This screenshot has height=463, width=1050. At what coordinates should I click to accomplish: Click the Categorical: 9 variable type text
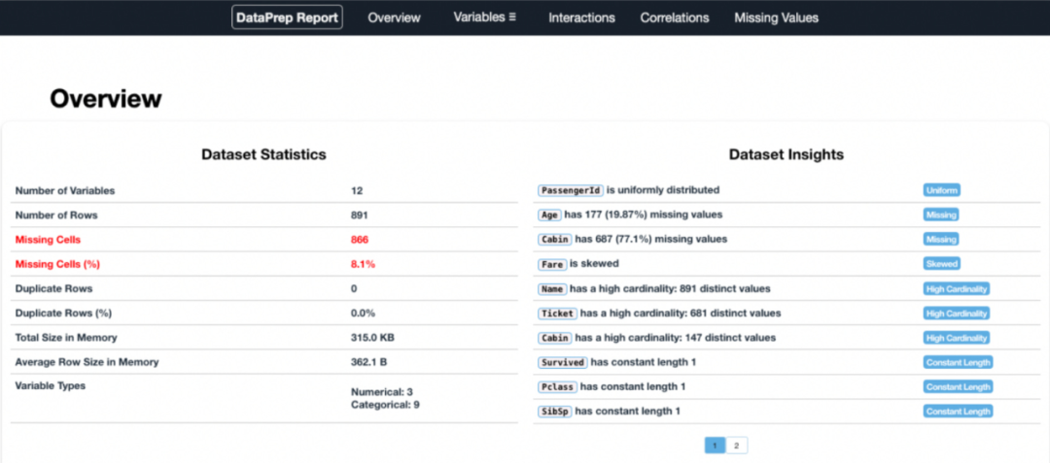point(385,404)
